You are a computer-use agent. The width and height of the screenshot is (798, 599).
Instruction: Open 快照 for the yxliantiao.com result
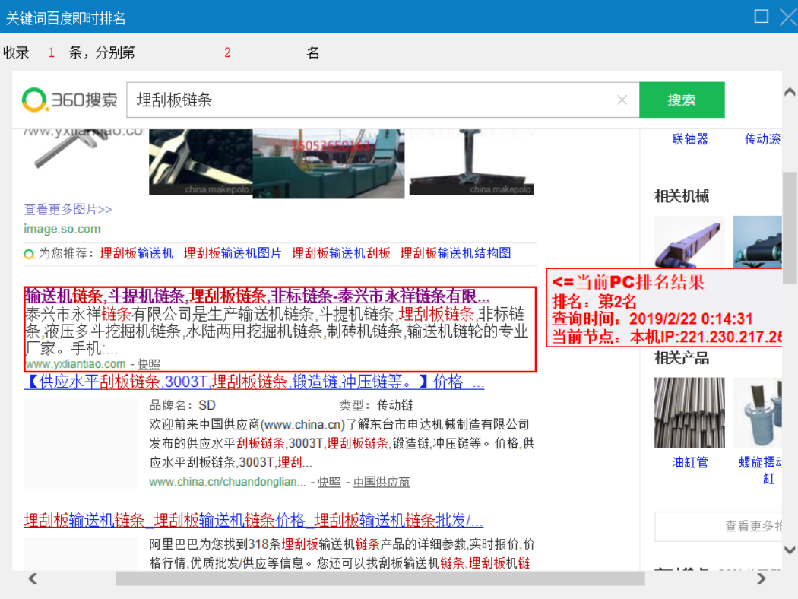click(x=149, y=364)
